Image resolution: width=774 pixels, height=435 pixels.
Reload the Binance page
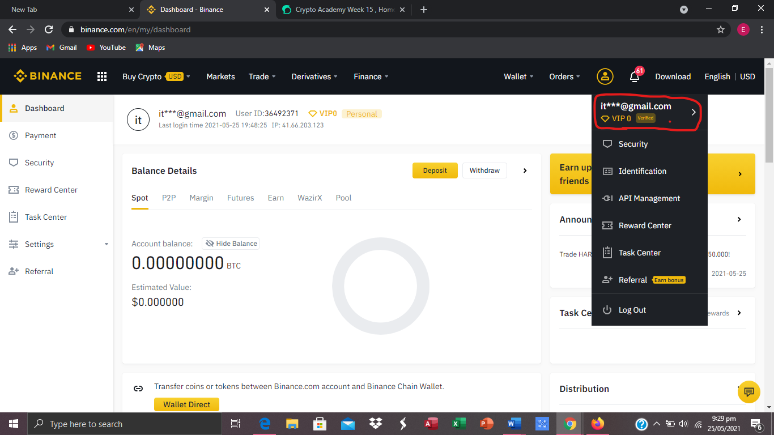click(49, 29)
